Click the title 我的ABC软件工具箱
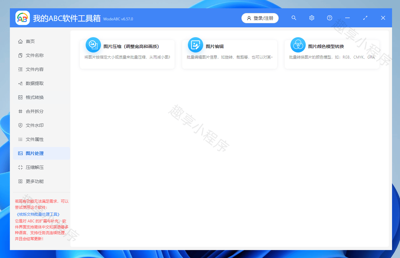The height and width of the screenshot is (258, 400). 67,18
